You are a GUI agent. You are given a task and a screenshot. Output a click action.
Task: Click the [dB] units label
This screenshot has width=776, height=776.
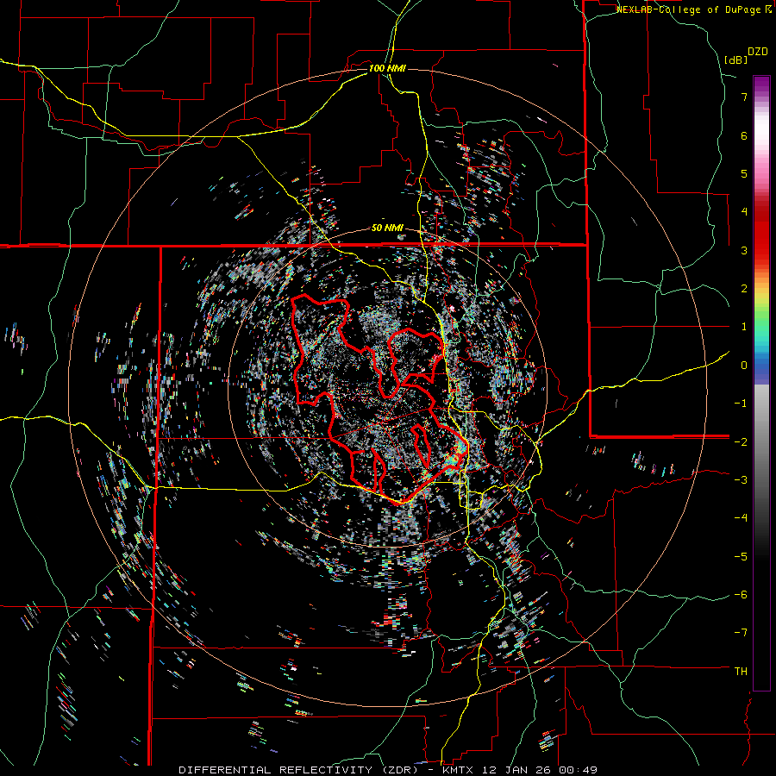point(736,59)
